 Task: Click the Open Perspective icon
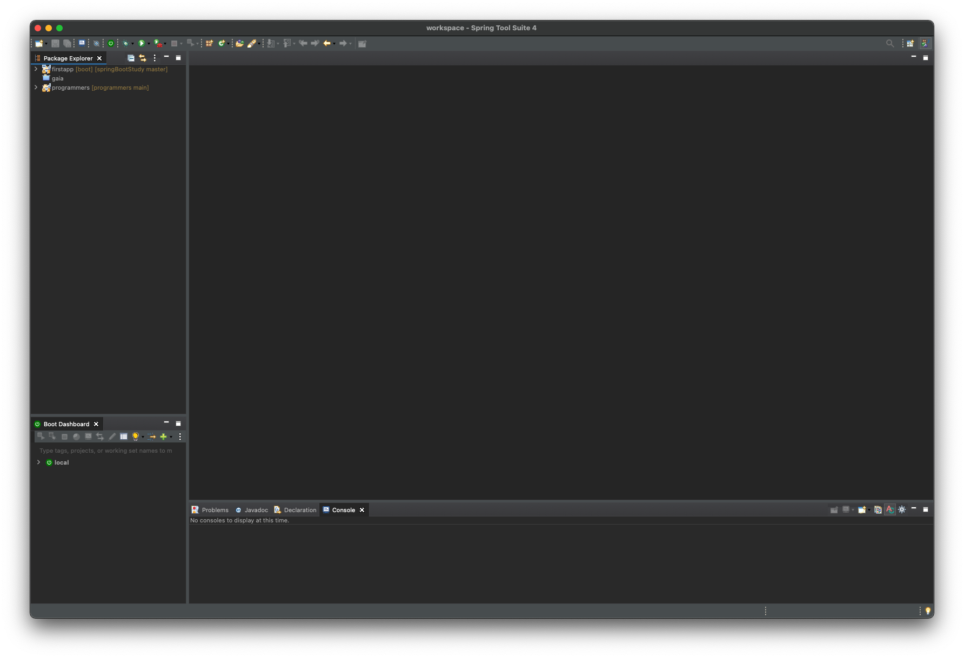911,43
